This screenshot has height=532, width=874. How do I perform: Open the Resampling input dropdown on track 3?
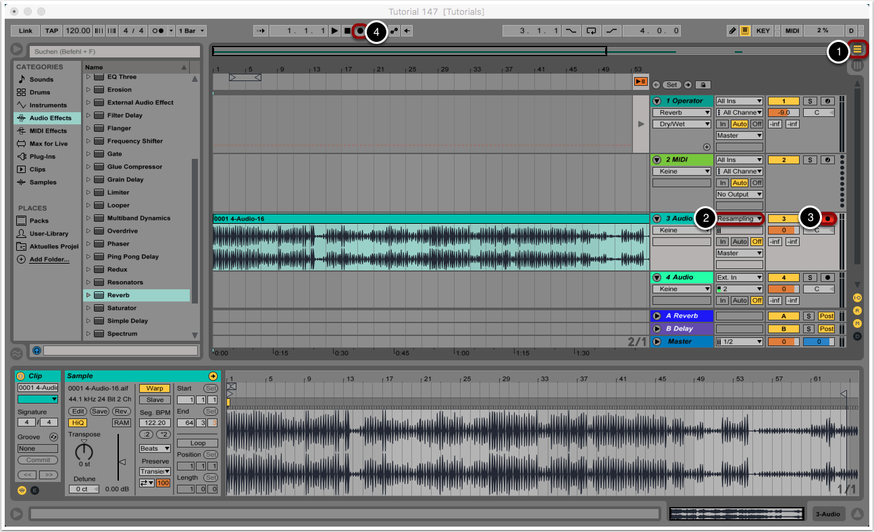pos(740,218)
